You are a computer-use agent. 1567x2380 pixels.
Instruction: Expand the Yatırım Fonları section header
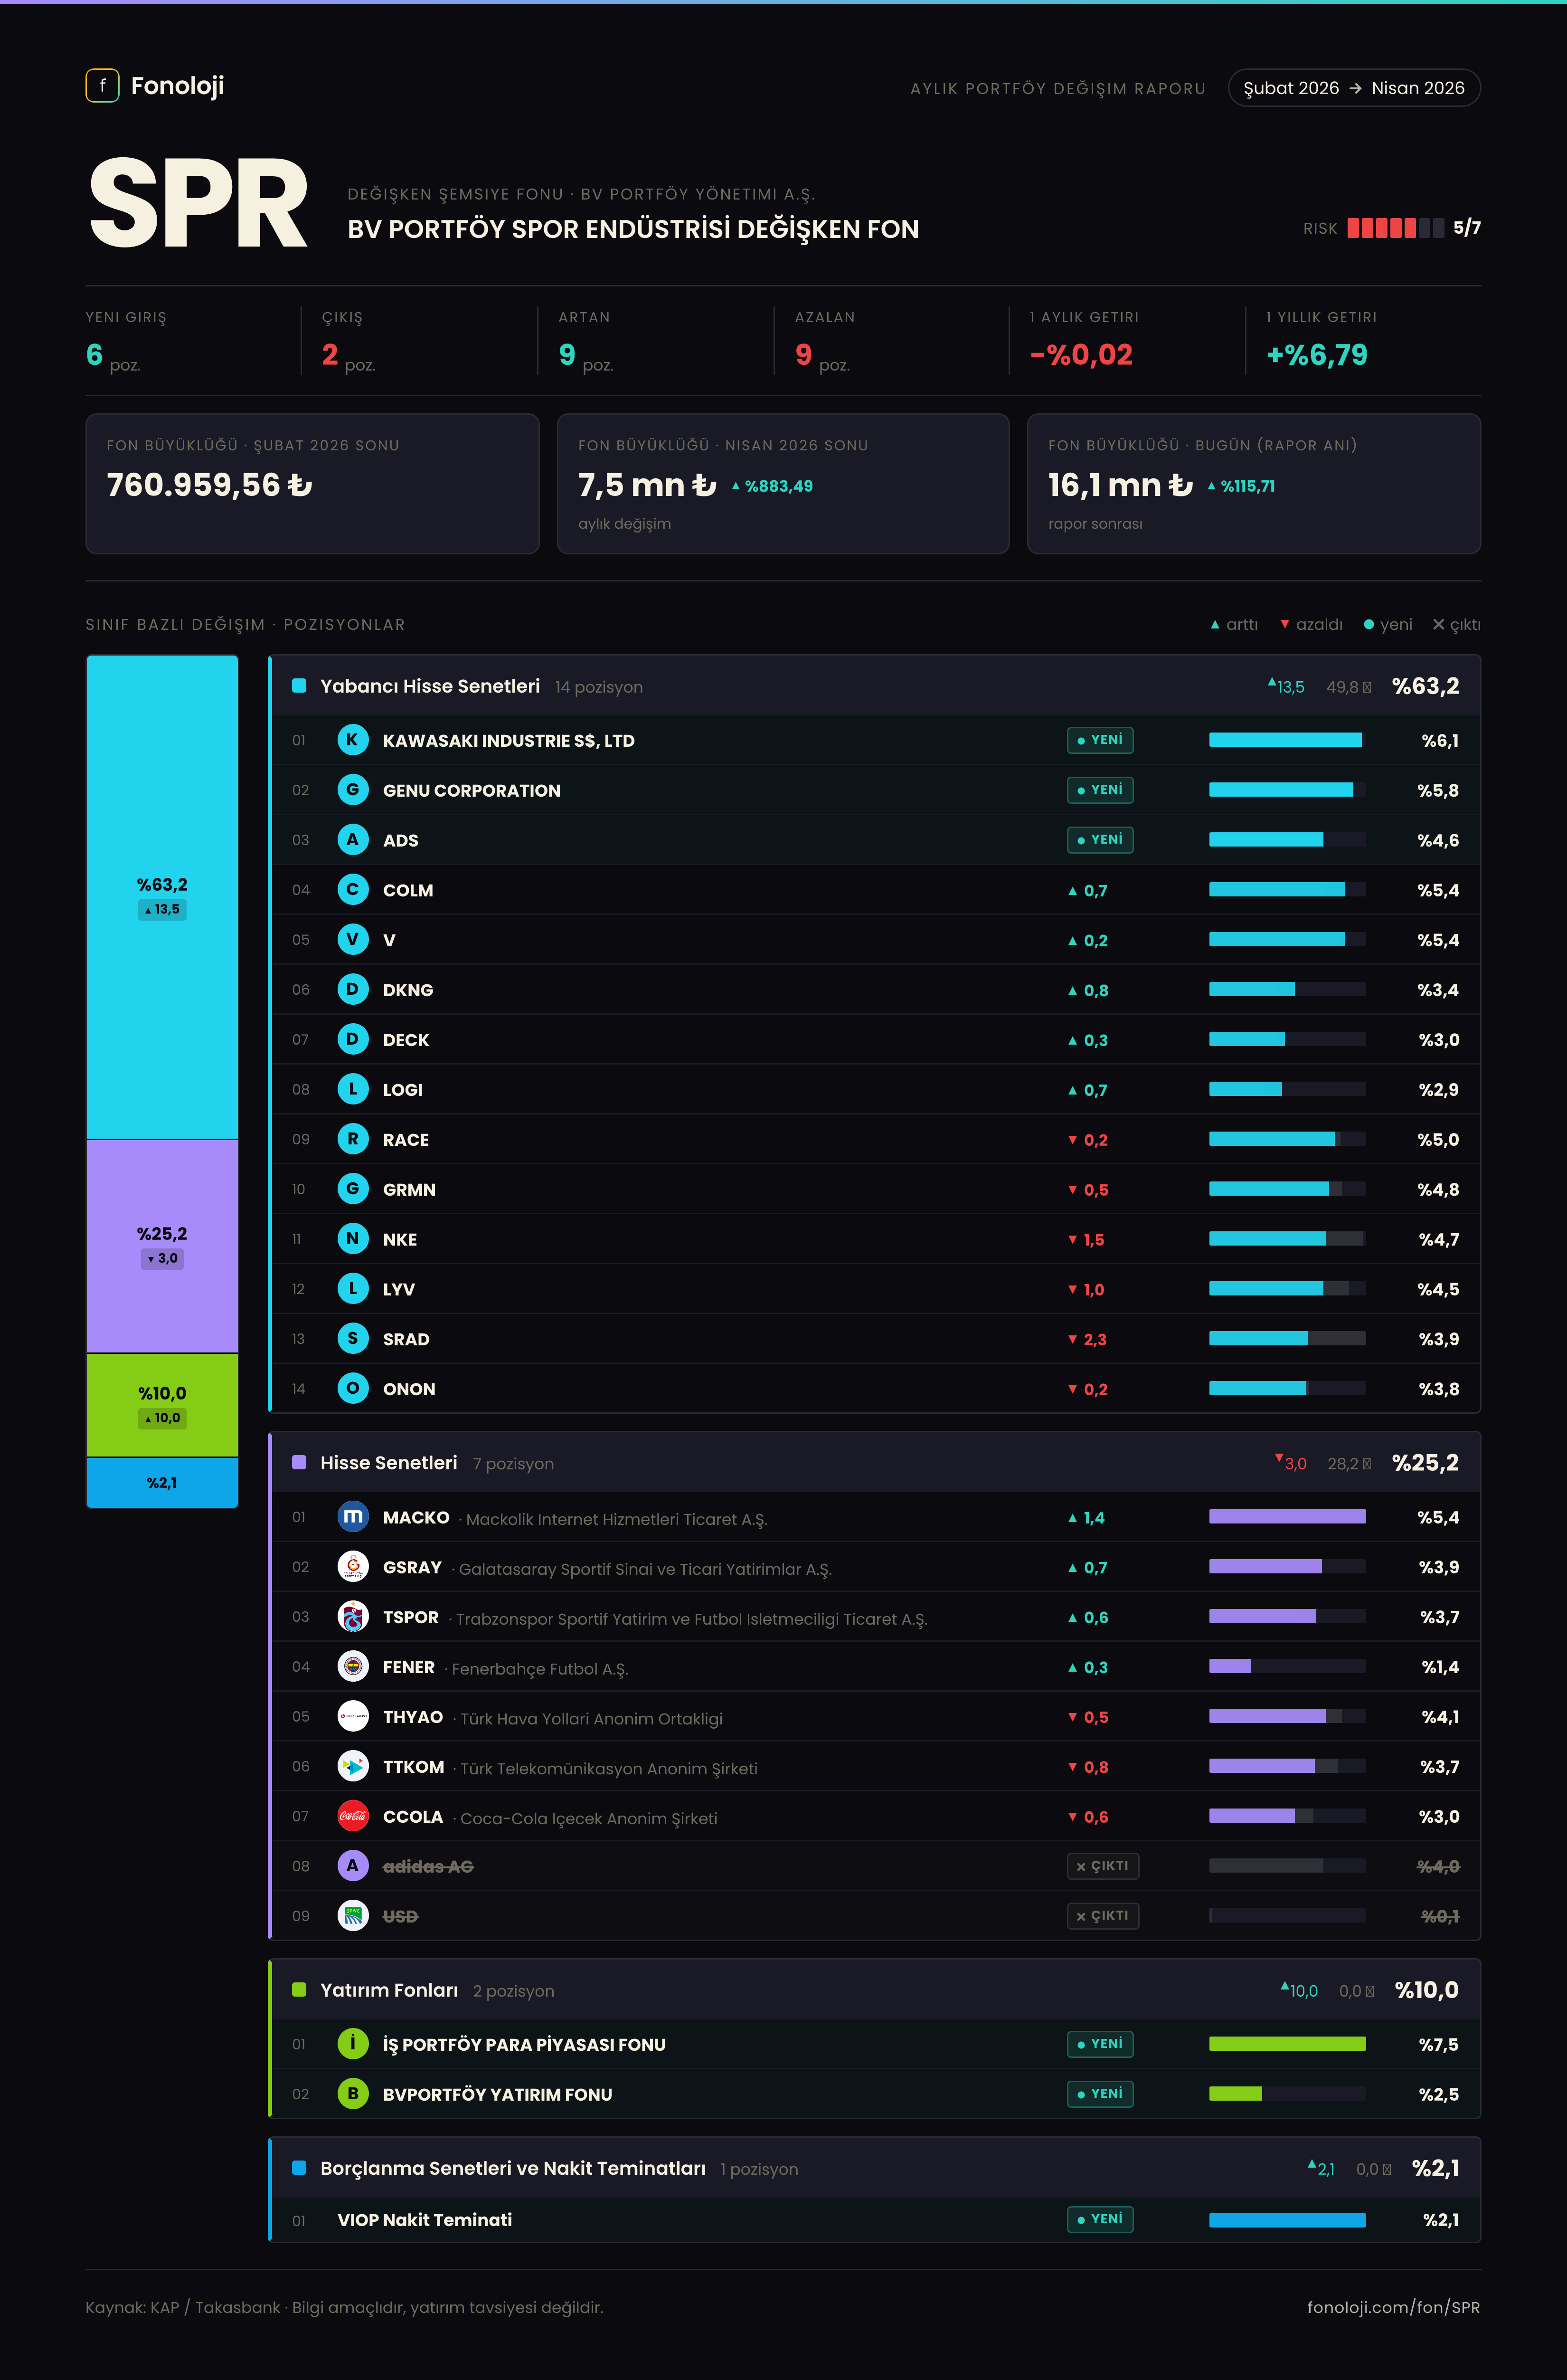[x=876, y=1990]
